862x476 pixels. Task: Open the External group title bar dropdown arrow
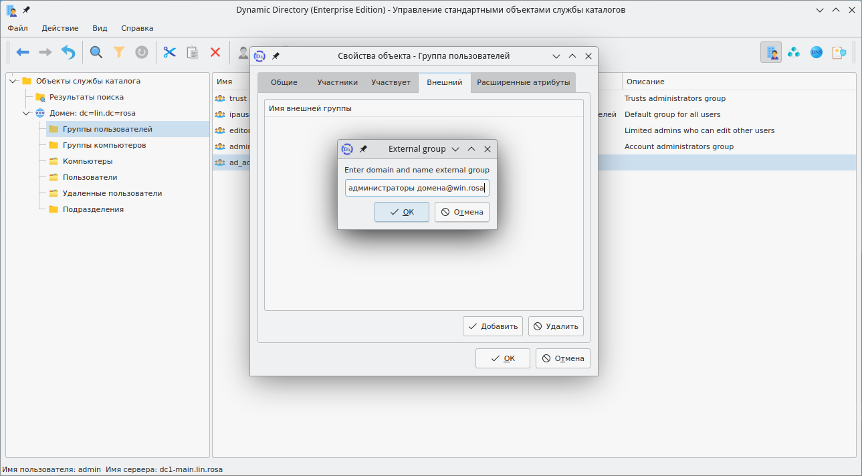455,149
